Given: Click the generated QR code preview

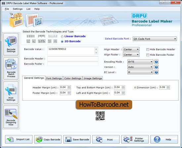Looking at the screenshot, I should coord(100,116).
